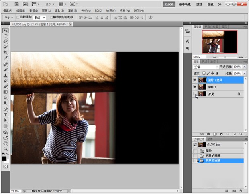Expand the 不透明度 opacity arrow
The width and height of the screenshot is (249, 194).
click(x=245, y=67)
